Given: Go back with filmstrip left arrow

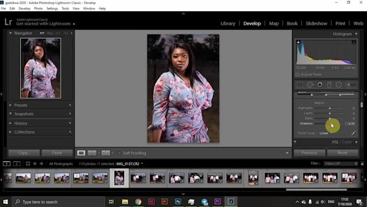Looking at the screenshot, I should point(35,164).
